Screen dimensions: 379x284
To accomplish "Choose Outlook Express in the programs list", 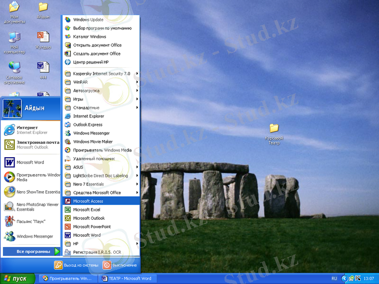I will pyautogui.click(x=88, y=124).
